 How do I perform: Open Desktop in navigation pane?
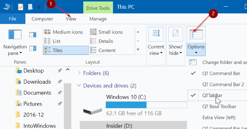(x=34, y=71)
